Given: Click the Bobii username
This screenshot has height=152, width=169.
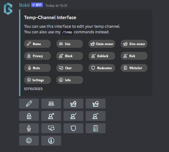Looking at the screenshot, I should [x=24, y=5].
